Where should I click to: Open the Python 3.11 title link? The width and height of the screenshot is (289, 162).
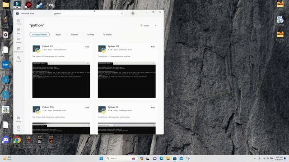pos(48,46)
